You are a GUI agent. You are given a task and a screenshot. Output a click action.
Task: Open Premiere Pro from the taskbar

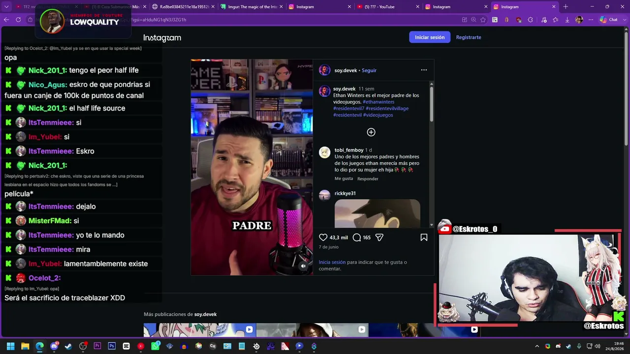pos(97,346)
